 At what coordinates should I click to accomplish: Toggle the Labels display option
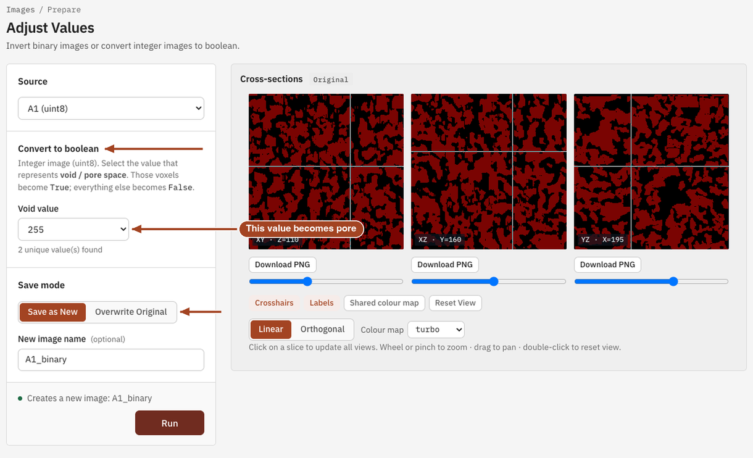pyautogui.click(x=322, y=303)
